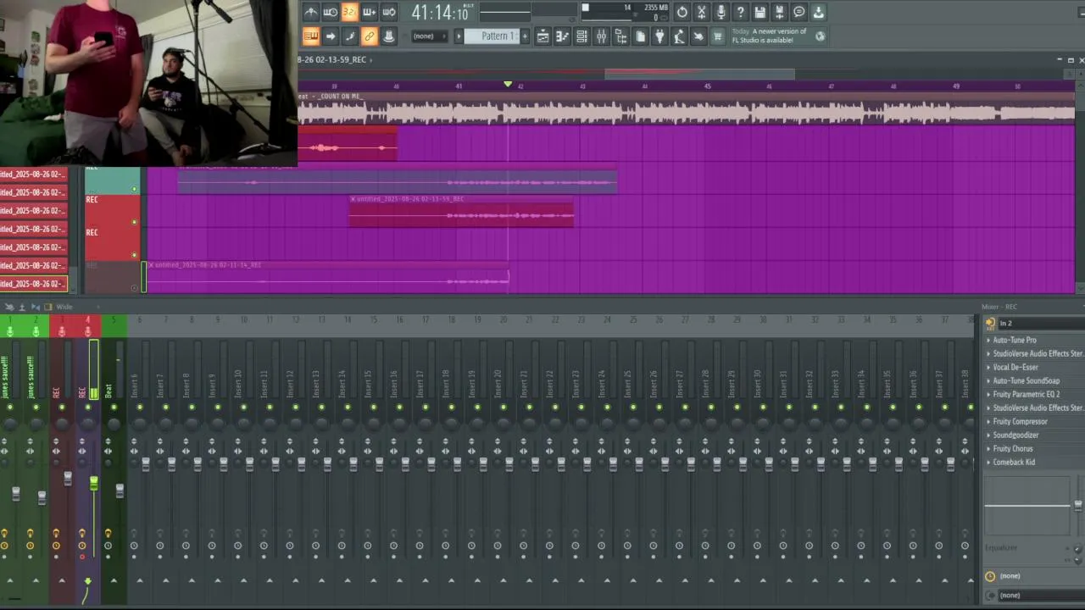Toggle typing keyboard to piano keyboard
Screen dimensions: 1085x610
coord(311,36)
